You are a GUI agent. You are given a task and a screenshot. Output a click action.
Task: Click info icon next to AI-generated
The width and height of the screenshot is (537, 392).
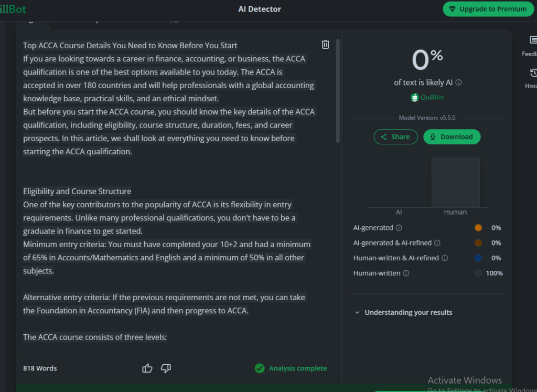[399, 228]
